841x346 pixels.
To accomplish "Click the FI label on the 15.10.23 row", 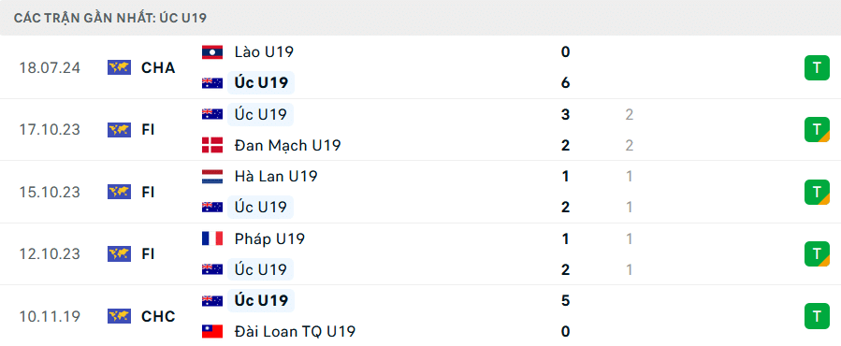I will pos(148,192).
